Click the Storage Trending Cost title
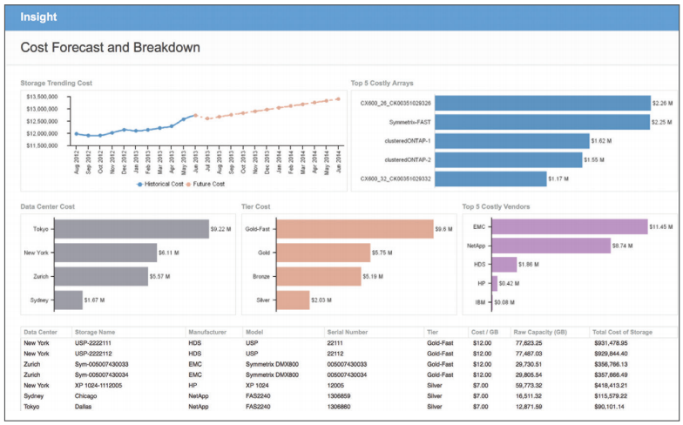 point(56,84)
